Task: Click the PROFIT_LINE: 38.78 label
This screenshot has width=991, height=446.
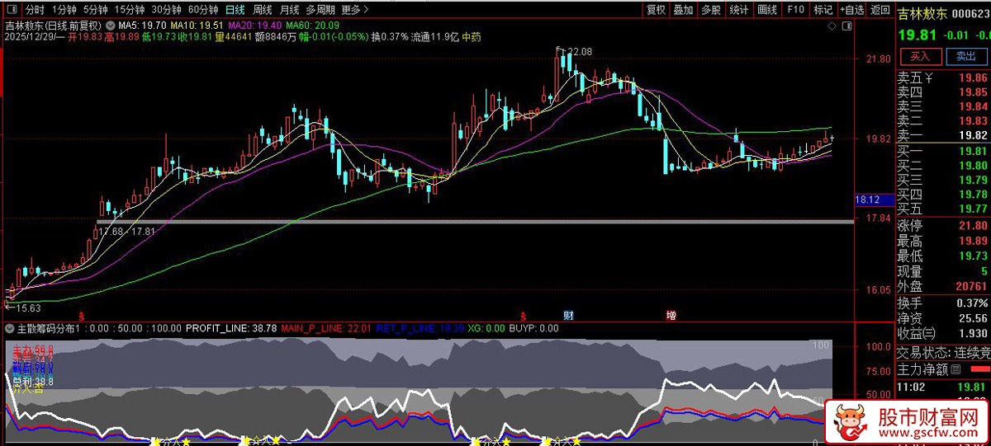Action: tap(231, 328)
